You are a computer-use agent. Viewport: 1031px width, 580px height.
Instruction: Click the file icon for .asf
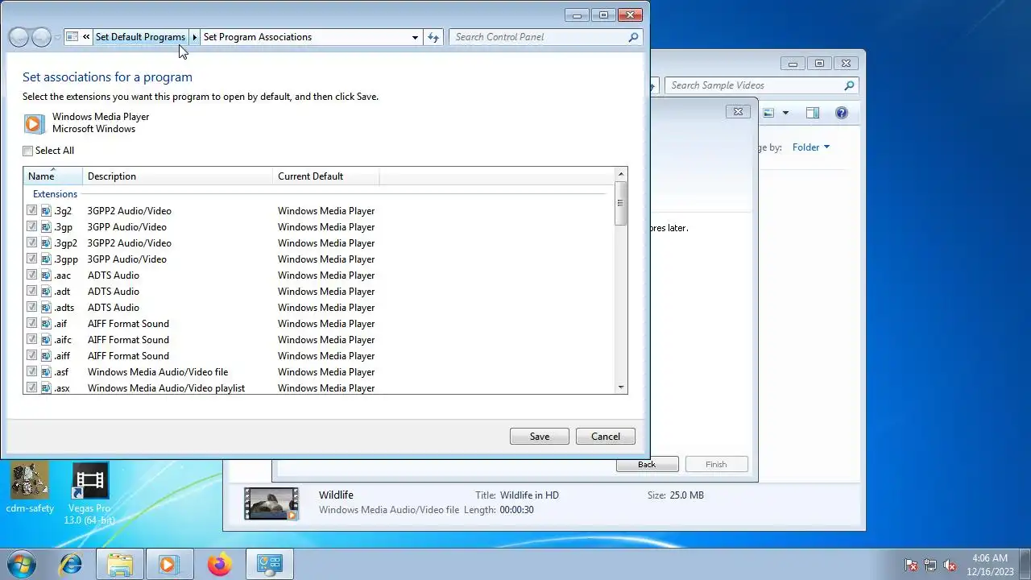47,371
